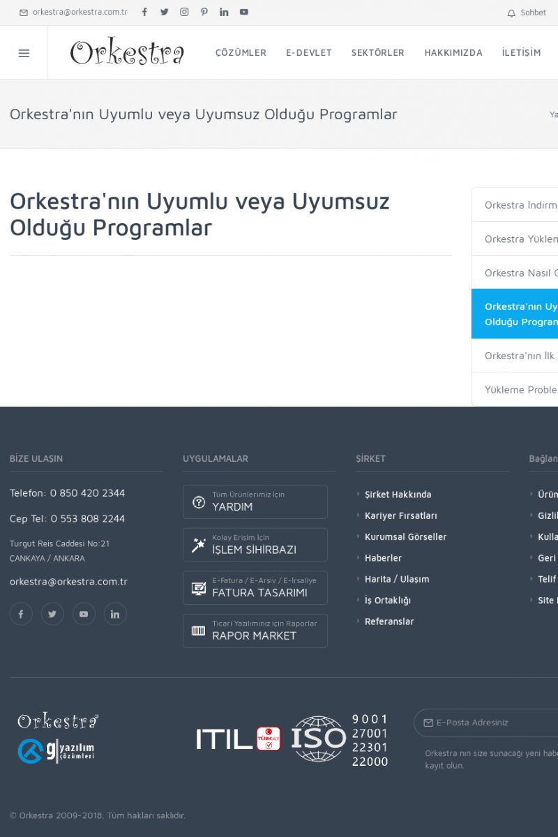Image resolution: width=558 pixels, height=837 pixels.
Task: Launch the İŞLEM SİHİRBAZI button
Action: [255, 545]
